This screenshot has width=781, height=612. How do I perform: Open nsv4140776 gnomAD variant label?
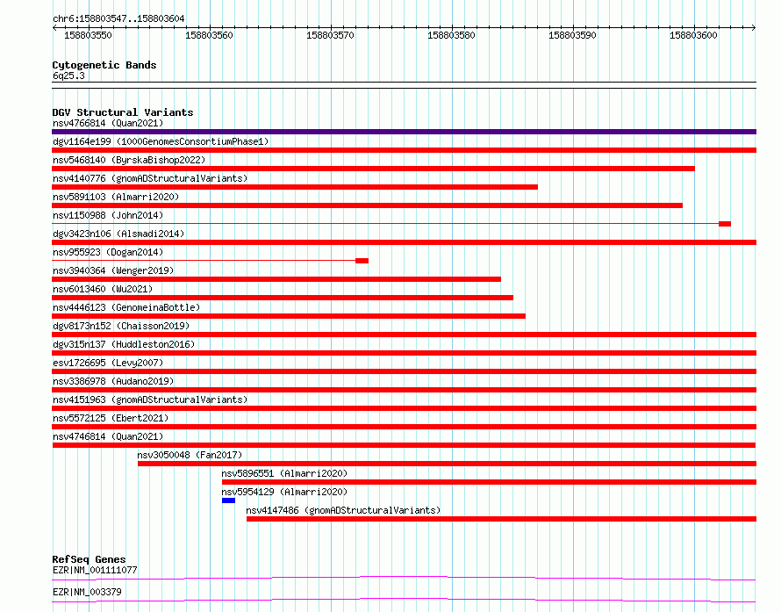(150, 178)
